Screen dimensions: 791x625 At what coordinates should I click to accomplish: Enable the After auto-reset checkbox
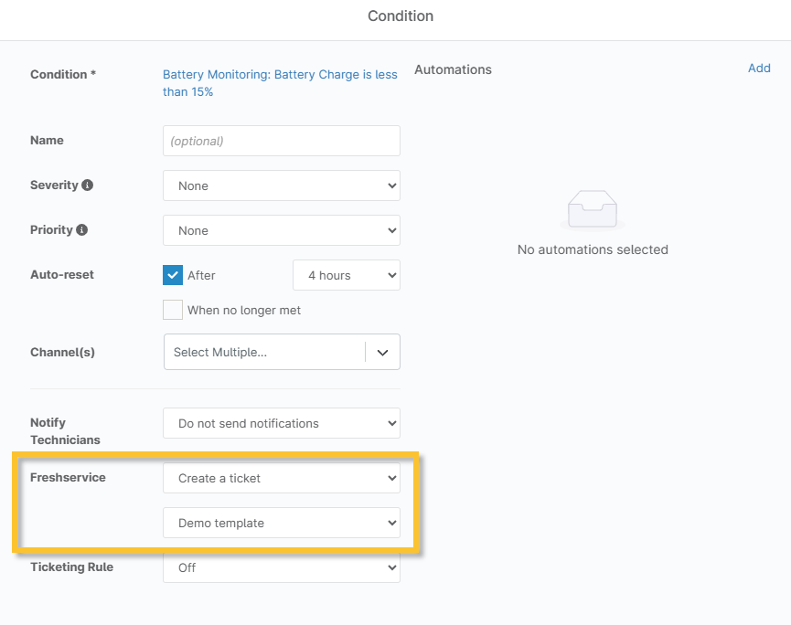[172, 274]
